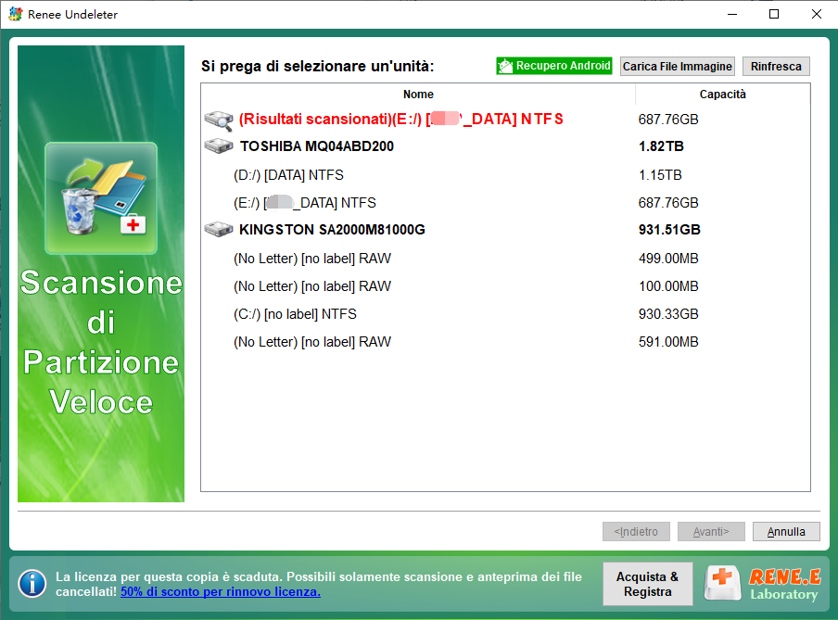Click the scanned results magnifier drive icon
Image resolution: width=838 pixels, height=620 pixels.
(219, 120)
